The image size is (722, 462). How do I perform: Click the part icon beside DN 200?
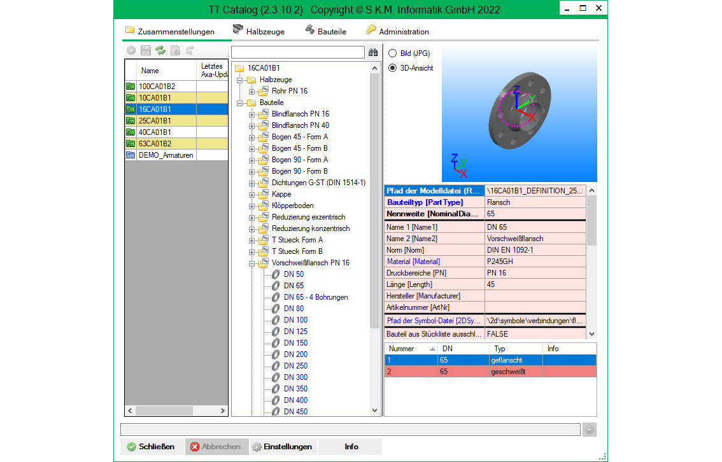276,354
